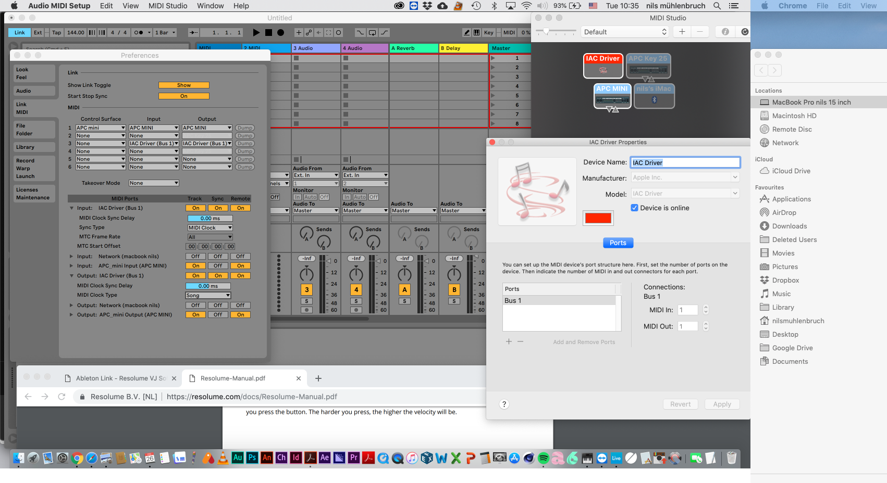Click the Draw Mode pencil icon
The height and width of the screenshot is (483, 887).
point(467,32)
